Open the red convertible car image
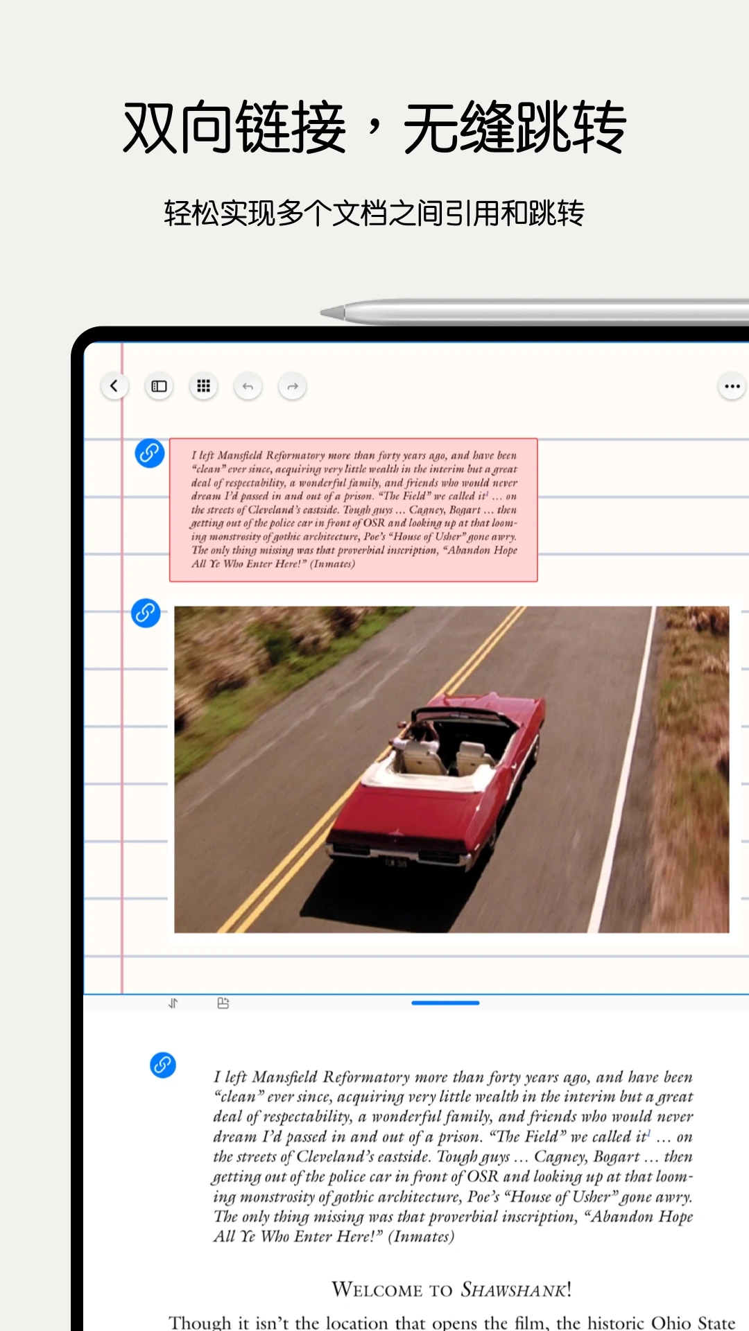Viewport: 749px width, 1331px height. point(451,769)
